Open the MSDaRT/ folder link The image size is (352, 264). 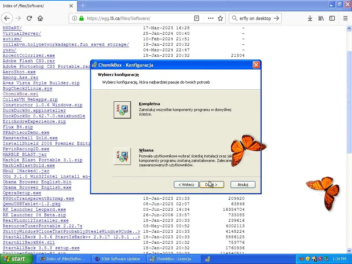click(x=12, y=28)
